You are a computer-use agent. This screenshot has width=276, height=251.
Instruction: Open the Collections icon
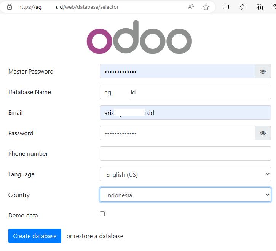260,7
